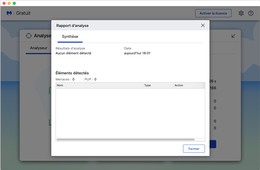Click the Action column header

pos(188,86)
